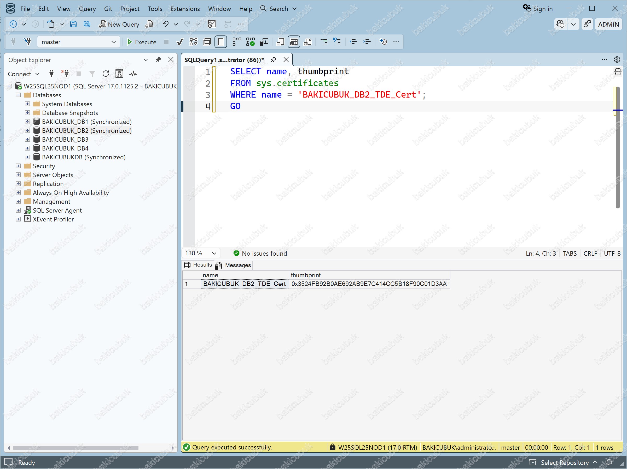Split the editor window icon
627x469 pixels.
pyautogui.click(x=618, y=72)
